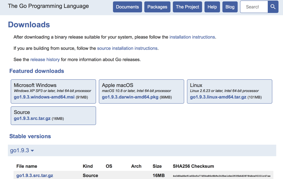Visit the Go Blog
This screenshot has width=283, height=179.
230,7
